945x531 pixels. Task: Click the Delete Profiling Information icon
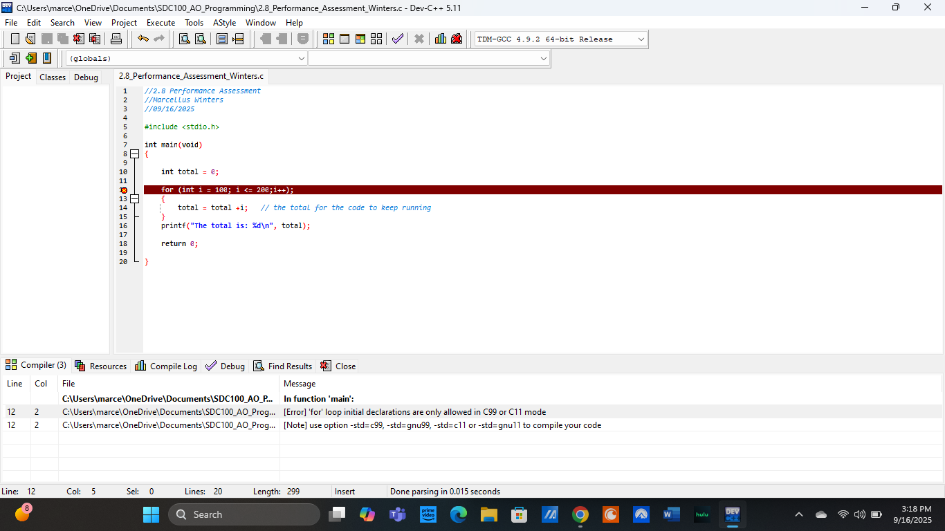[457, 39]
